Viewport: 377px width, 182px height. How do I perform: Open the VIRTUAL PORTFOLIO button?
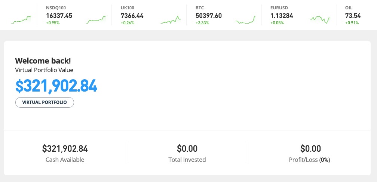45,102
